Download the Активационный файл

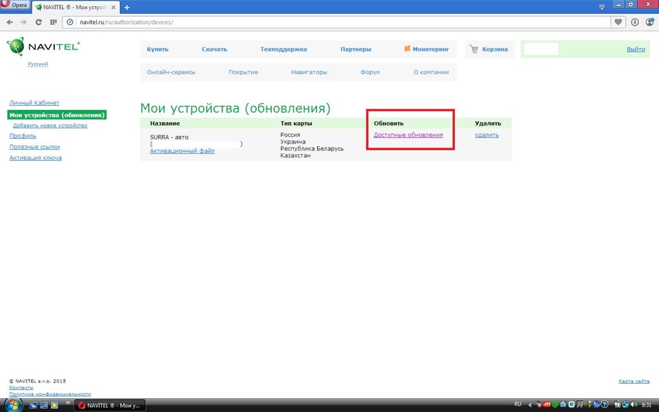point(182,151)
